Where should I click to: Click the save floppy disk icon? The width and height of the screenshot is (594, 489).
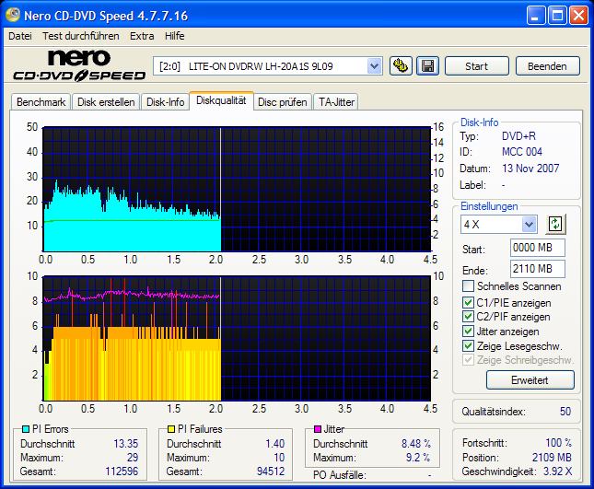click(426, 65)
